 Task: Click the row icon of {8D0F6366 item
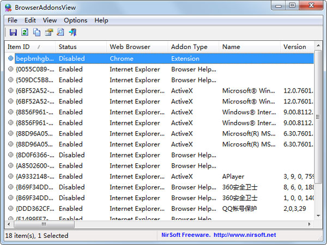click(x=11, y=155)
